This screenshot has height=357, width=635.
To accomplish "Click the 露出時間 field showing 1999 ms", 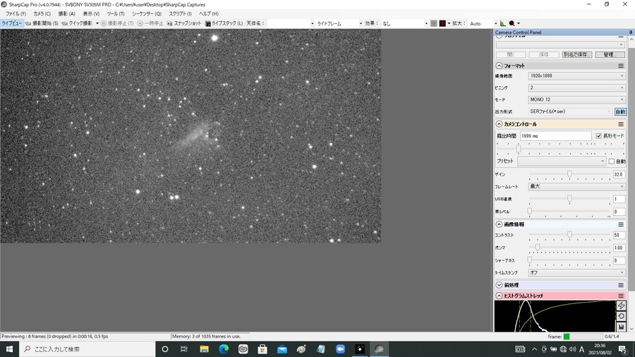I will (x=556, y=136).
